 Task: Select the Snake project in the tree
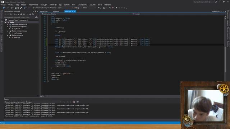[12, 22]
